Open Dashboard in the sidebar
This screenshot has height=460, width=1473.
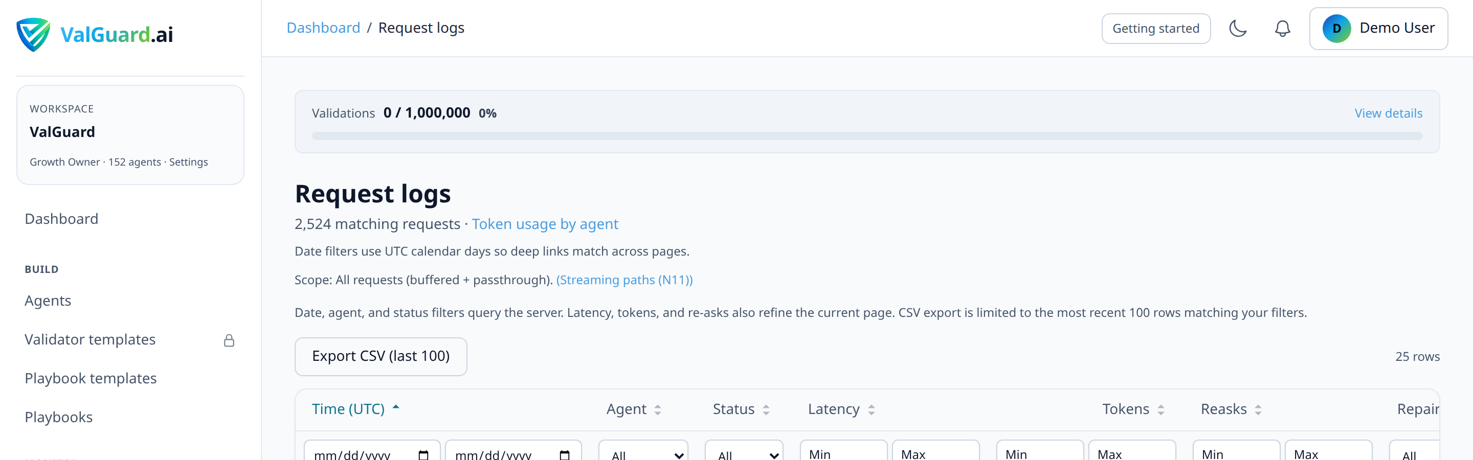(x=61, y=219)
